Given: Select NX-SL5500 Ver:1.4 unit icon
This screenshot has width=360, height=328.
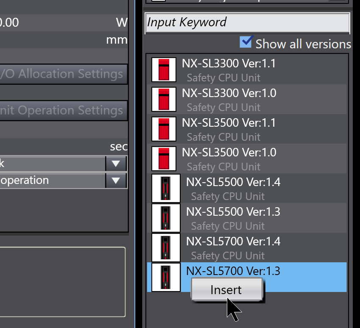Looking at the screenshot, I should click(166, 188).
